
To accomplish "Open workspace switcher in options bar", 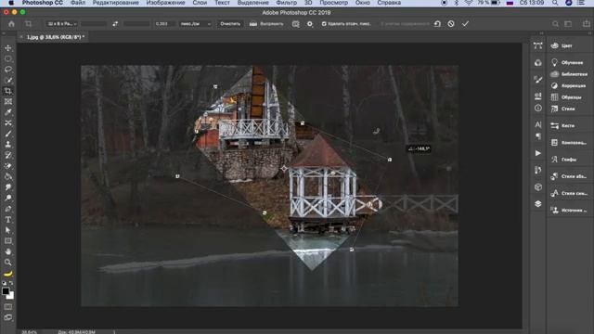I will (568, 24).
